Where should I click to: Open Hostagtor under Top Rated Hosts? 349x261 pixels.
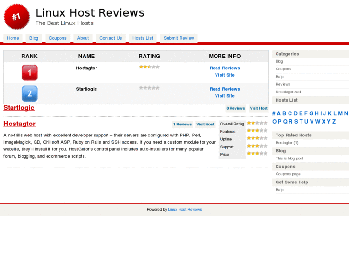pyautogui.click(x=284, y=143)
